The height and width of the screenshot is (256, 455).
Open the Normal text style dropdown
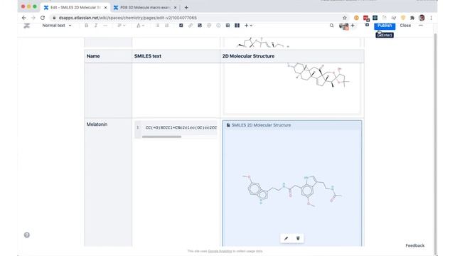(57, 26)
